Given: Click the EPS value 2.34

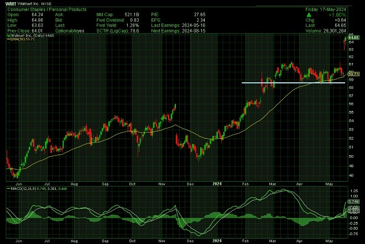Looking at the screenshot, I should coord(201,20).
